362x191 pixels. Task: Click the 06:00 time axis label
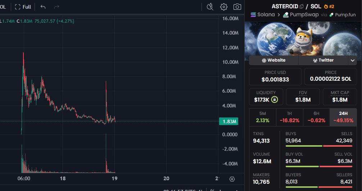coord(24,178)
